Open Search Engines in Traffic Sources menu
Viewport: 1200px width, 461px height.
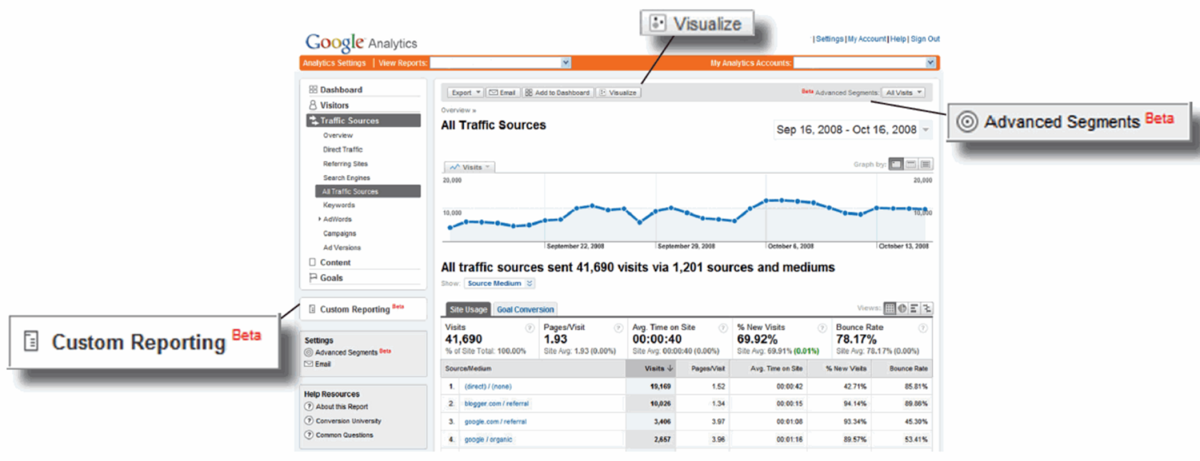[346, 178]
